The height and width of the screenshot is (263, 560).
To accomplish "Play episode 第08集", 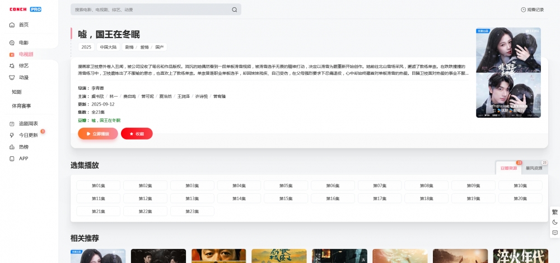I will coord(426,185).
